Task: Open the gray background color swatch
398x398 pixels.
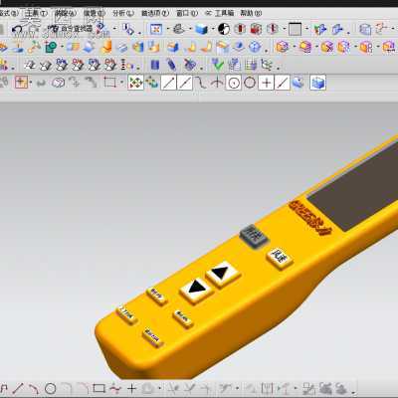Action: [295, 29]
